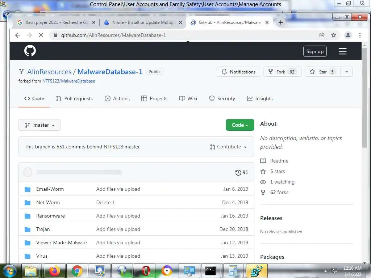The width and height of the screenshot is (371, 278).
Task: Click the browser forward arrow
Action: (x=29, y=35)
